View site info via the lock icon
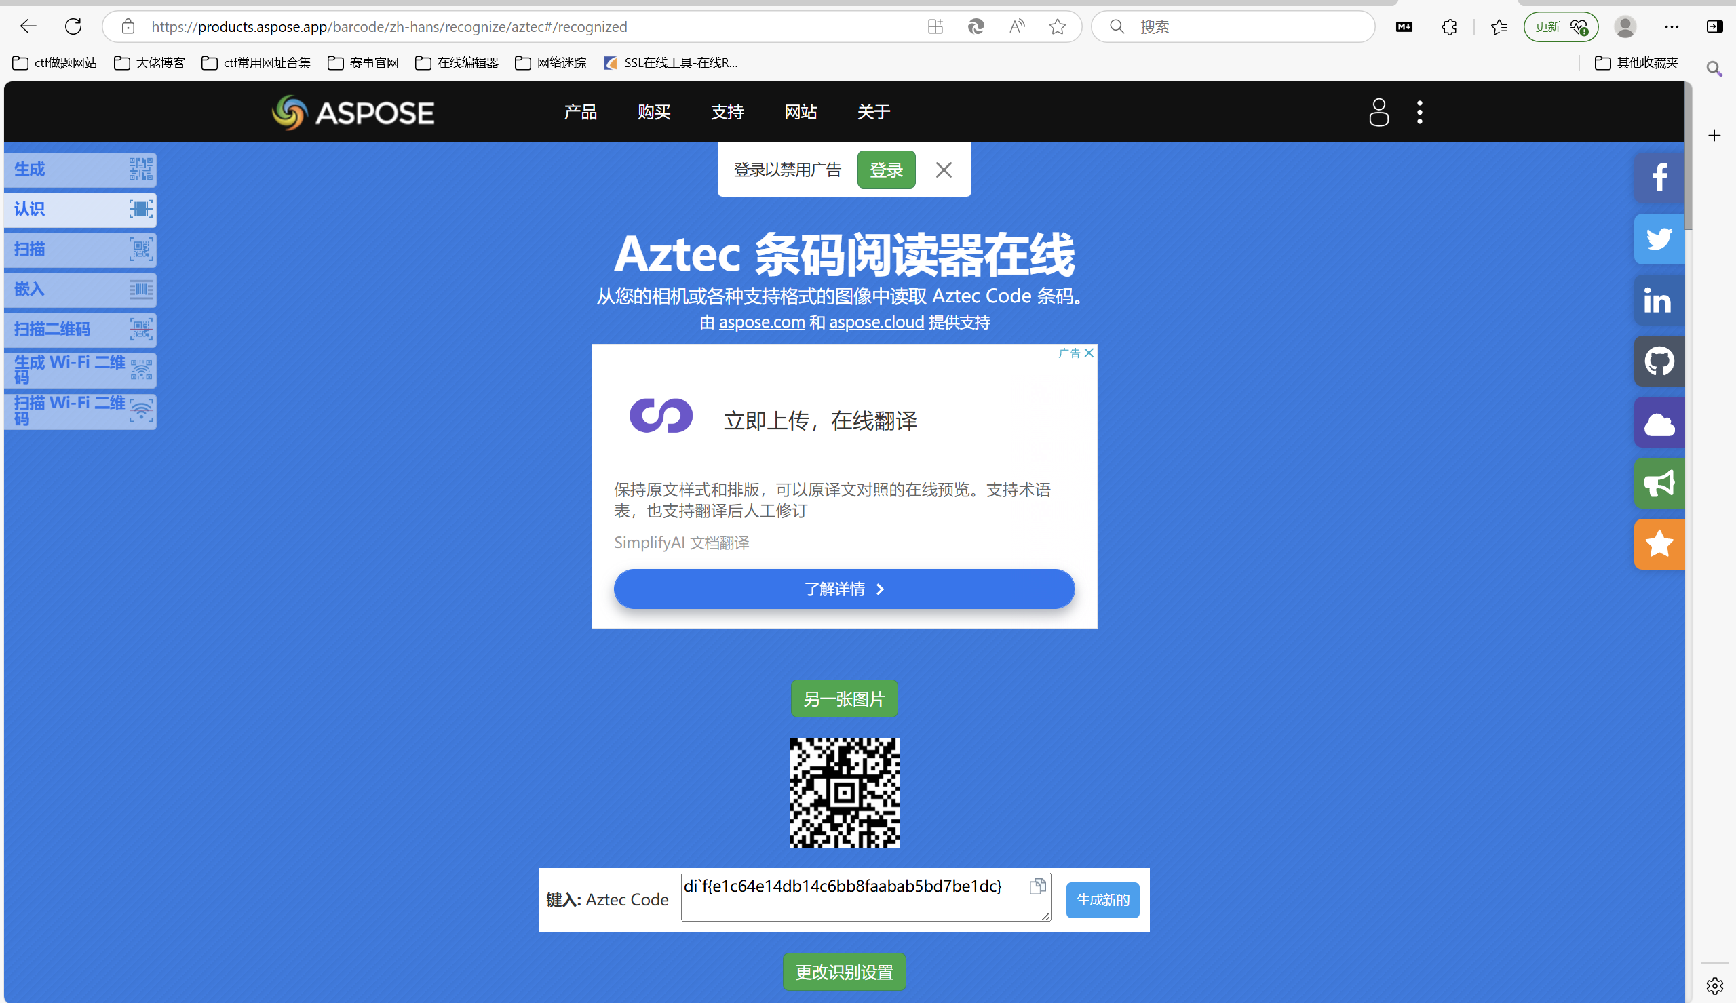1736x1003 pixels. coord(128,27)
